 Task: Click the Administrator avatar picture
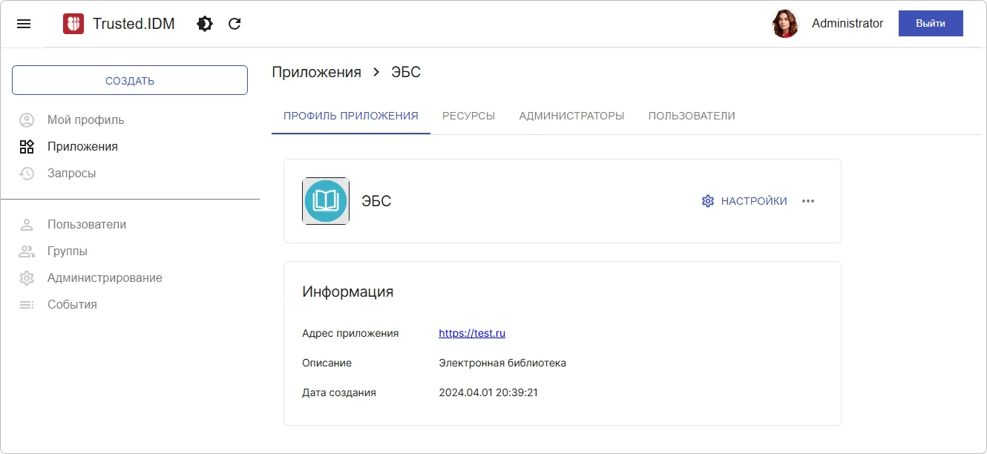pyautogui.click(x=785, y=23)
